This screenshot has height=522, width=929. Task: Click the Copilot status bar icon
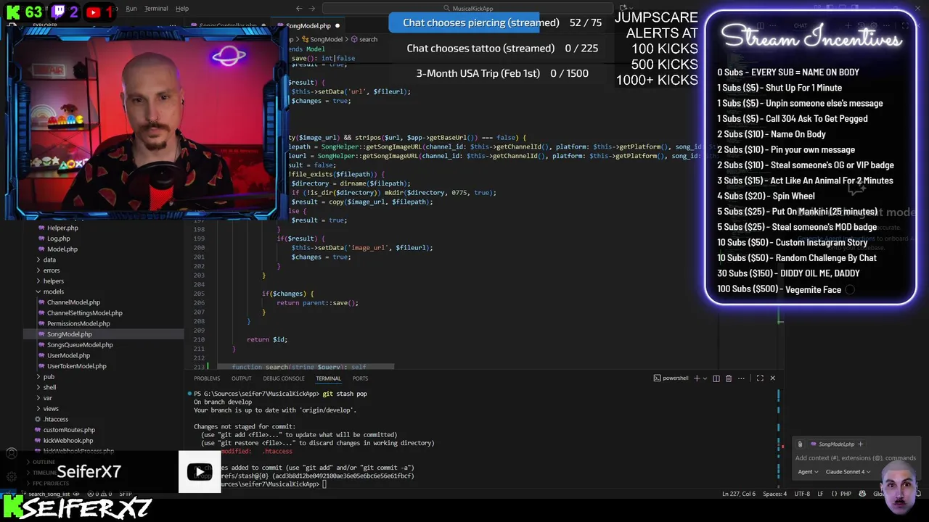tap(862, 494)
